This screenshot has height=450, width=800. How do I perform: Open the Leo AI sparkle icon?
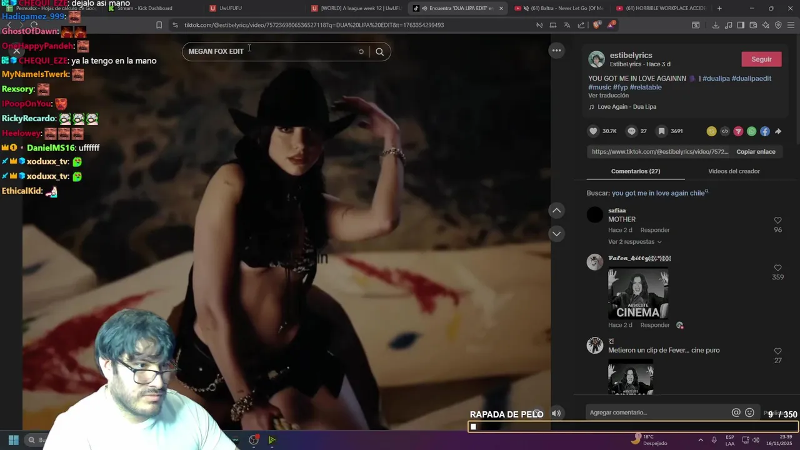pos(766,25)
